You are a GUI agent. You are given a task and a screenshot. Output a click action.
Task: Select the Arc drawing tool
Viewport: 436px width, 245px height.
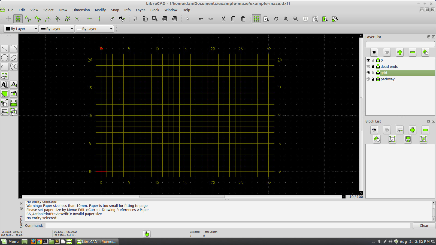pyautogui.click(x=14, y=49)
